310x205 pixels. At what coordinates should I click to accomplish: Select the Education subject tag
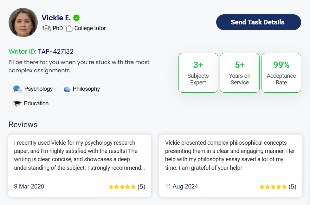click(31, 103)
